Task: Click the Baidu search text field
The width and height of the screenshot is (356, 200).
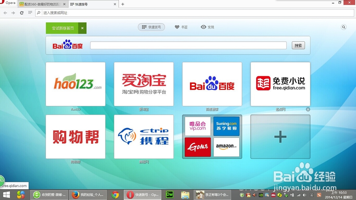Action: pos(188,46)
